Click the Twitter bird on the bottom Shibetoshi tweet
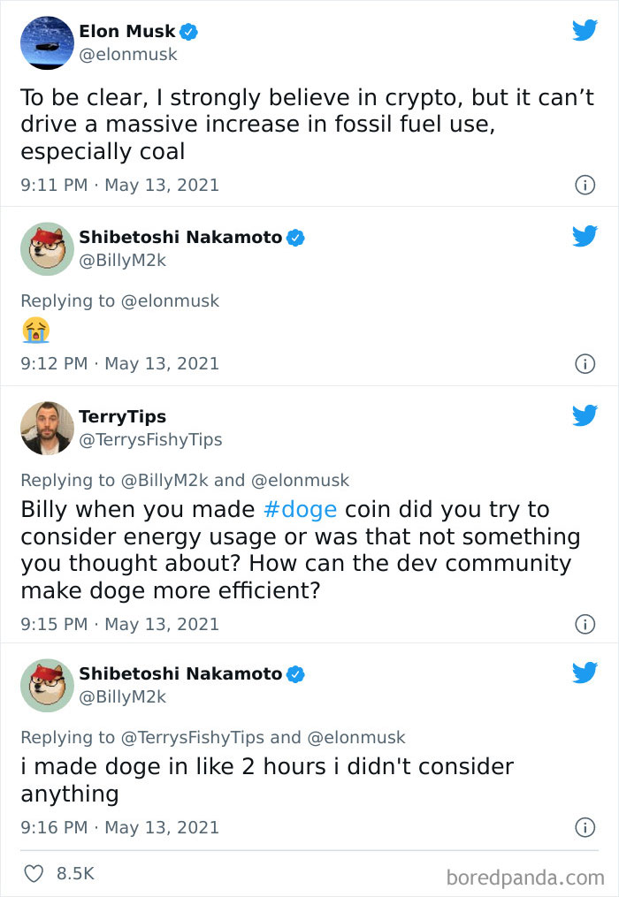Screen dimensions: 619x897 coord(585,673)
